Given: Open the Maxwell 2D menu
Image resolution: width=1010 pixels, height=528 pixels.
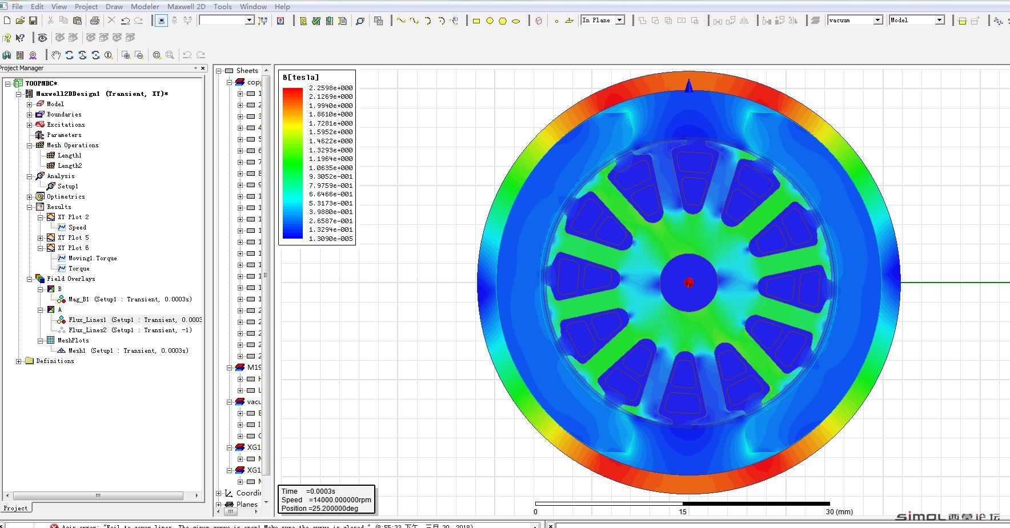Looking at the screenshot, I should tap(186, 6).
